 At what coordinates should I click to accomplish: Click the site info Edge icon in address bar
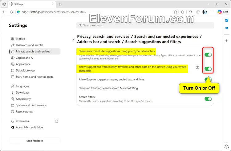18,12
